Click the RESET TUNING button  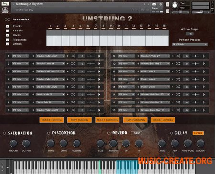(x=52, y=120)
